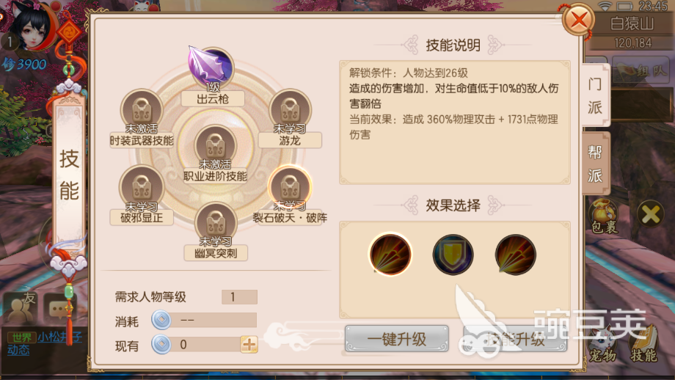Open the chat bubble icon
Image resolution: width=675 pixels, height=380 pixels.
click(x=58, y=309)
